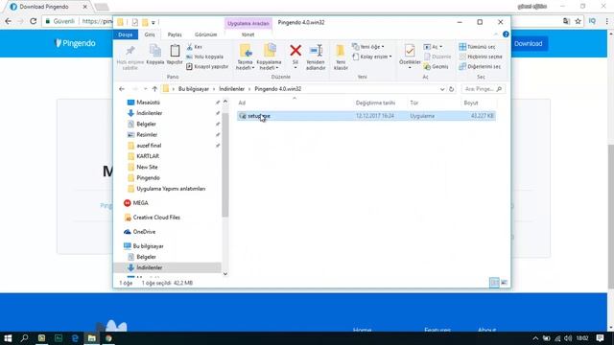Image resolution: width=614 pixels, height=345 pixels.
Task: Open the recent locations dropdown arrow
Action: (x=145, y=89)
